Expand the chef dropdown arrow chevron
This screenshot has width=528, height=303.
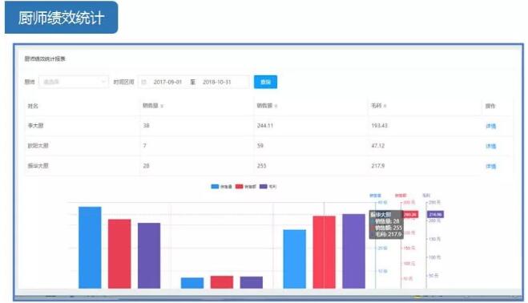tap(103, 82)
